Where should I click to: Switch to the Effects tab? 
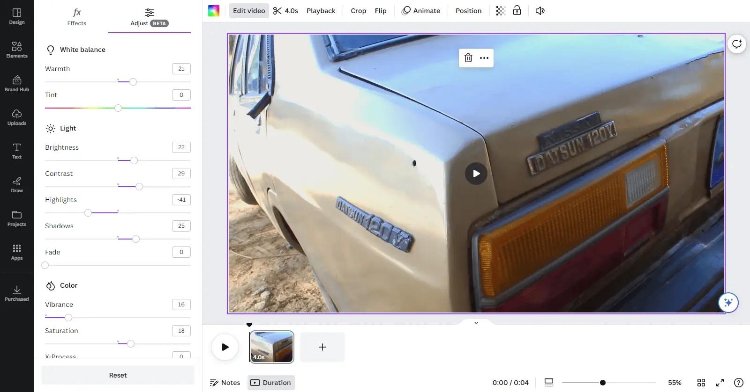tap(77, 17)
